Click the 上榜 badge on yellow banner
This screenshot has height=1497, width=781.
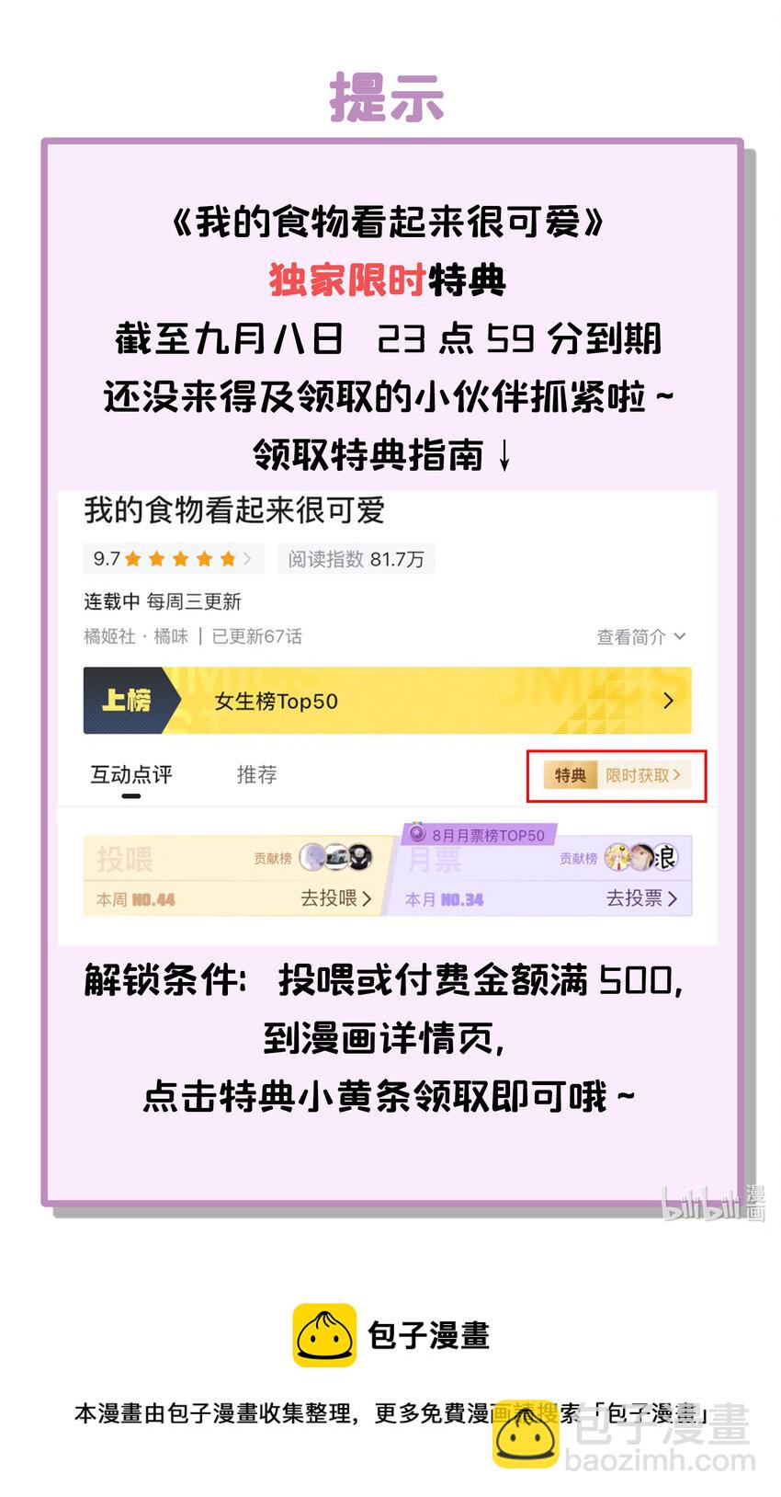[x=128, y=700]
